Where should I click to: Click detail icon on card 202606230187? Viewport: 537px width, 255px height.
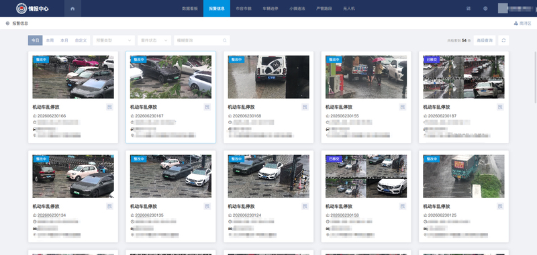point(500,107)
